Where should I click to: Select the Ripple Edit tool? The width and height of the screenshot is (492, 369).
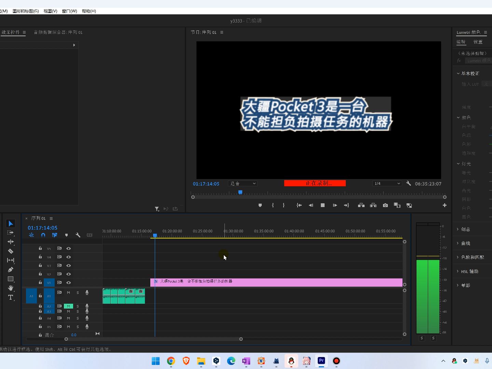(x=11, y=242)
